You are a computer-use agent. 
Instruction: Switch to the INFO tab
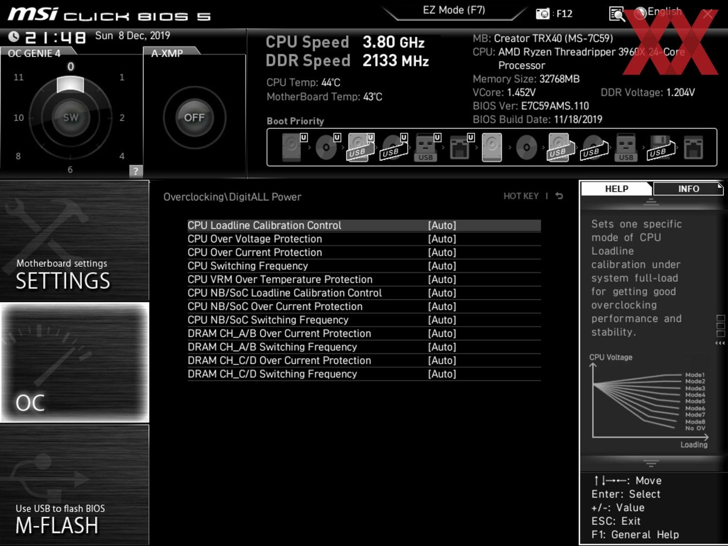688,188
